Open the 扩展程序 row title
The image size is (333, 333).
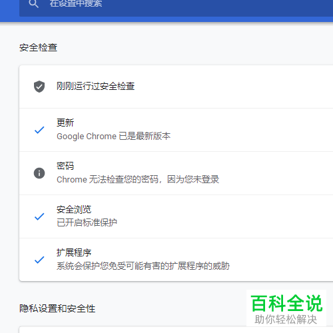(x=74, y=252)
